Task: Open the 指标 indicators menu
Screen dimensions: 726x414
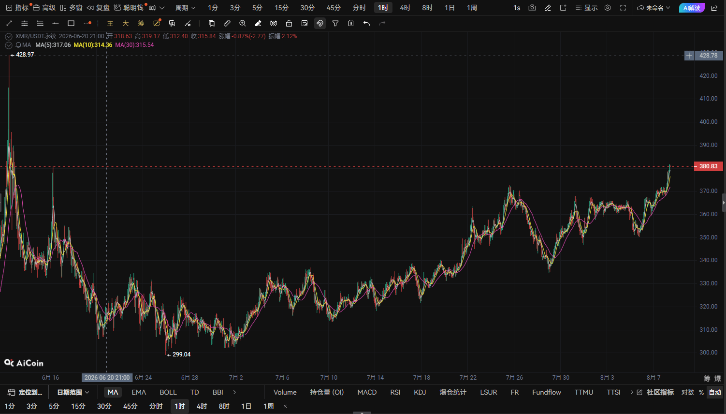Action: click(17, 8)
